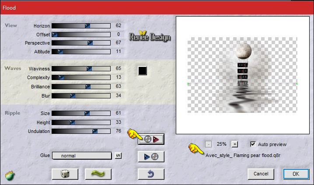
Task: Click the Undulation value 76
Action: point(119,131)
